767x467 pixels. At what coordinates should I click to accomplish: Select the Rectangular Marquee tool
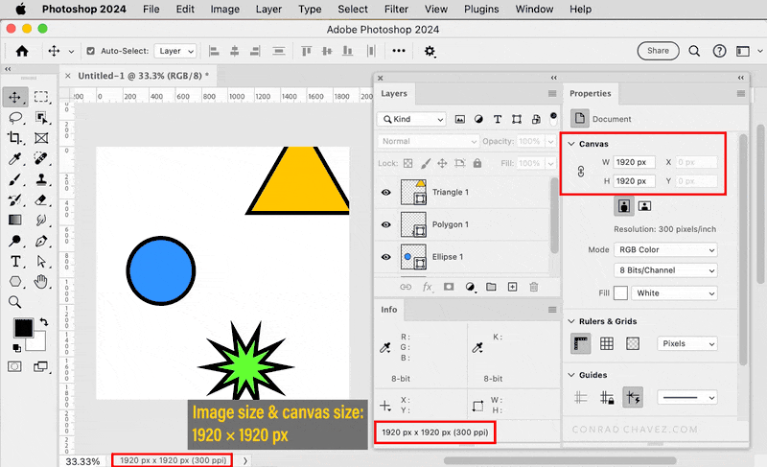41,97
